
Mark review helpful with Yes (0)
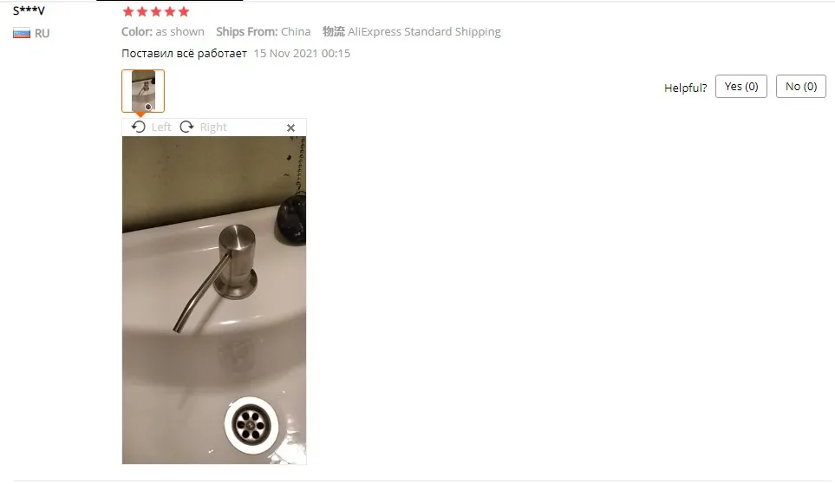741,86
